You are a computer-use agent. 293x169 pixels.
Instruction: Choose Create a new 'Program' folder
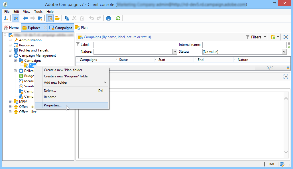click(72, 76)
